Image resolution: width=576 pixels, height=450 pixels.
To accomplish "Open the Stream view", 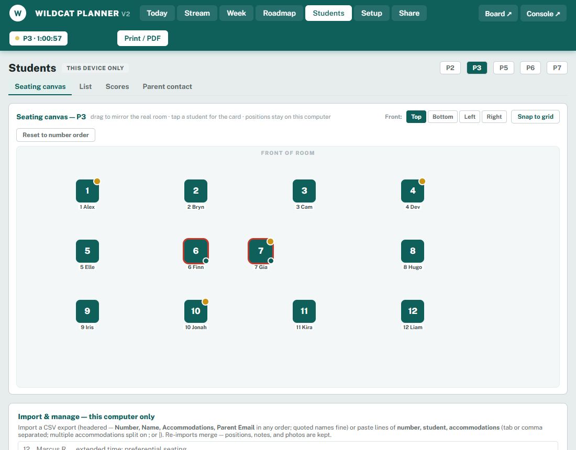I will coord(197,13).
